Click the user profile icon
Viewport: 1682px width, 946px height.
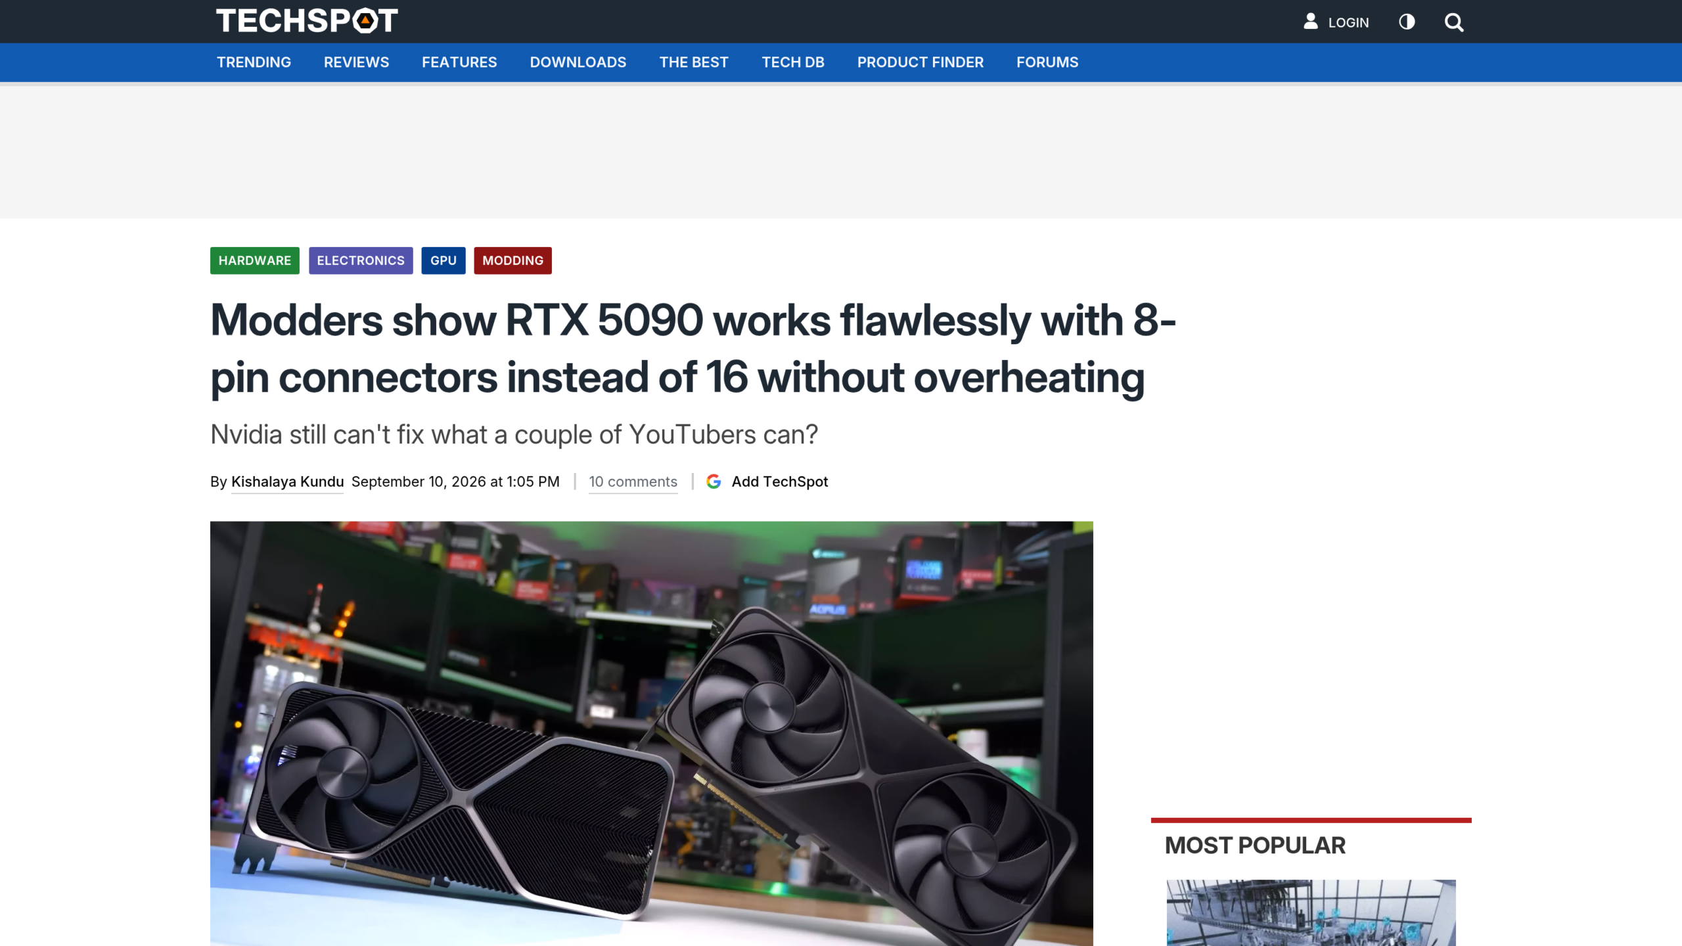tap(1311, 22)
